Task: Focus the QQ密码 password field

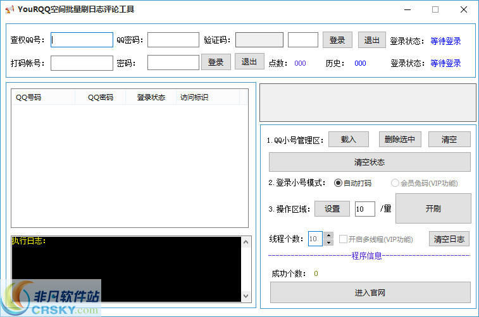Action: click(173, 40)
